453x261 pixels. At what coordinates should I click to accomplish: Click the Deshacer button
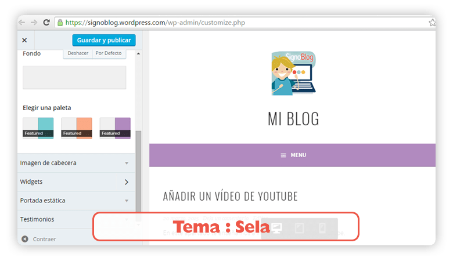tap(78, 53)
